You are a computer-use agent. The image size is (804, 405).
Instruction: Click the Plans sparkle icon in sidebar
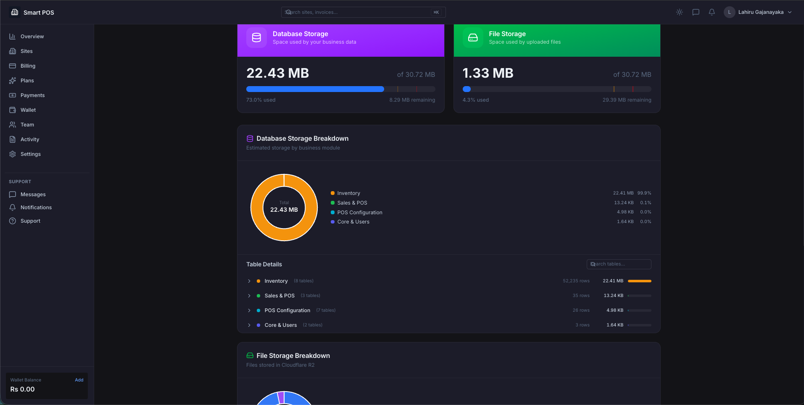coord(13,81)
